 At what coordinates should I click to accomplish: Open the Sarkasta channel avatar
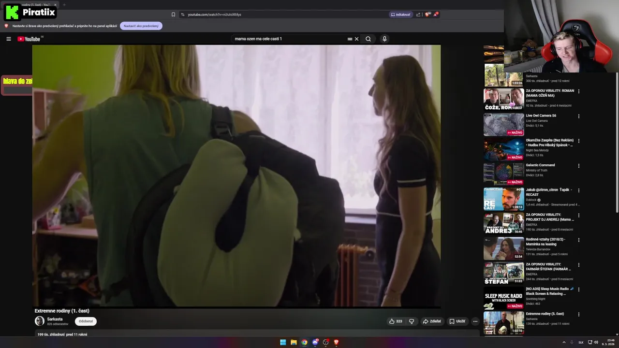coord(40,321)
